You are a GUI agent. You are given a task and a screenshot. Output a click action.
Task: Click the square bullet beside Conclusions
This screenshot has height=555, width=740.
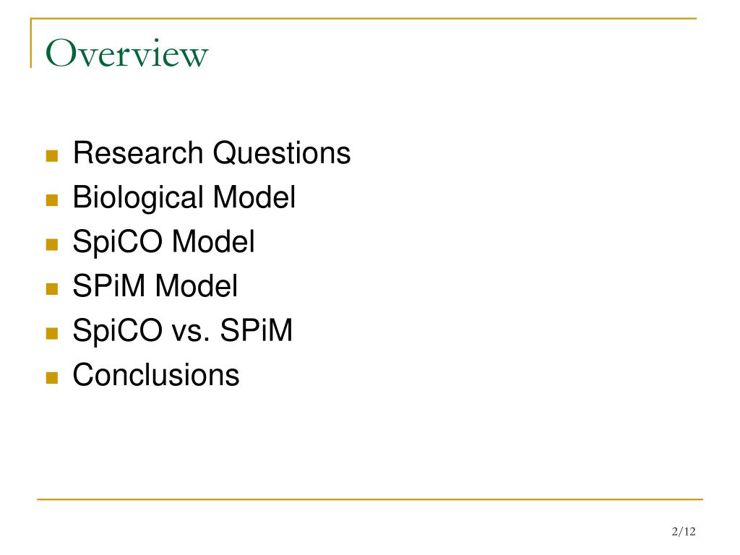52,378
